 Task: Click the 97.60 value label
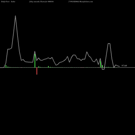(124, 66)
